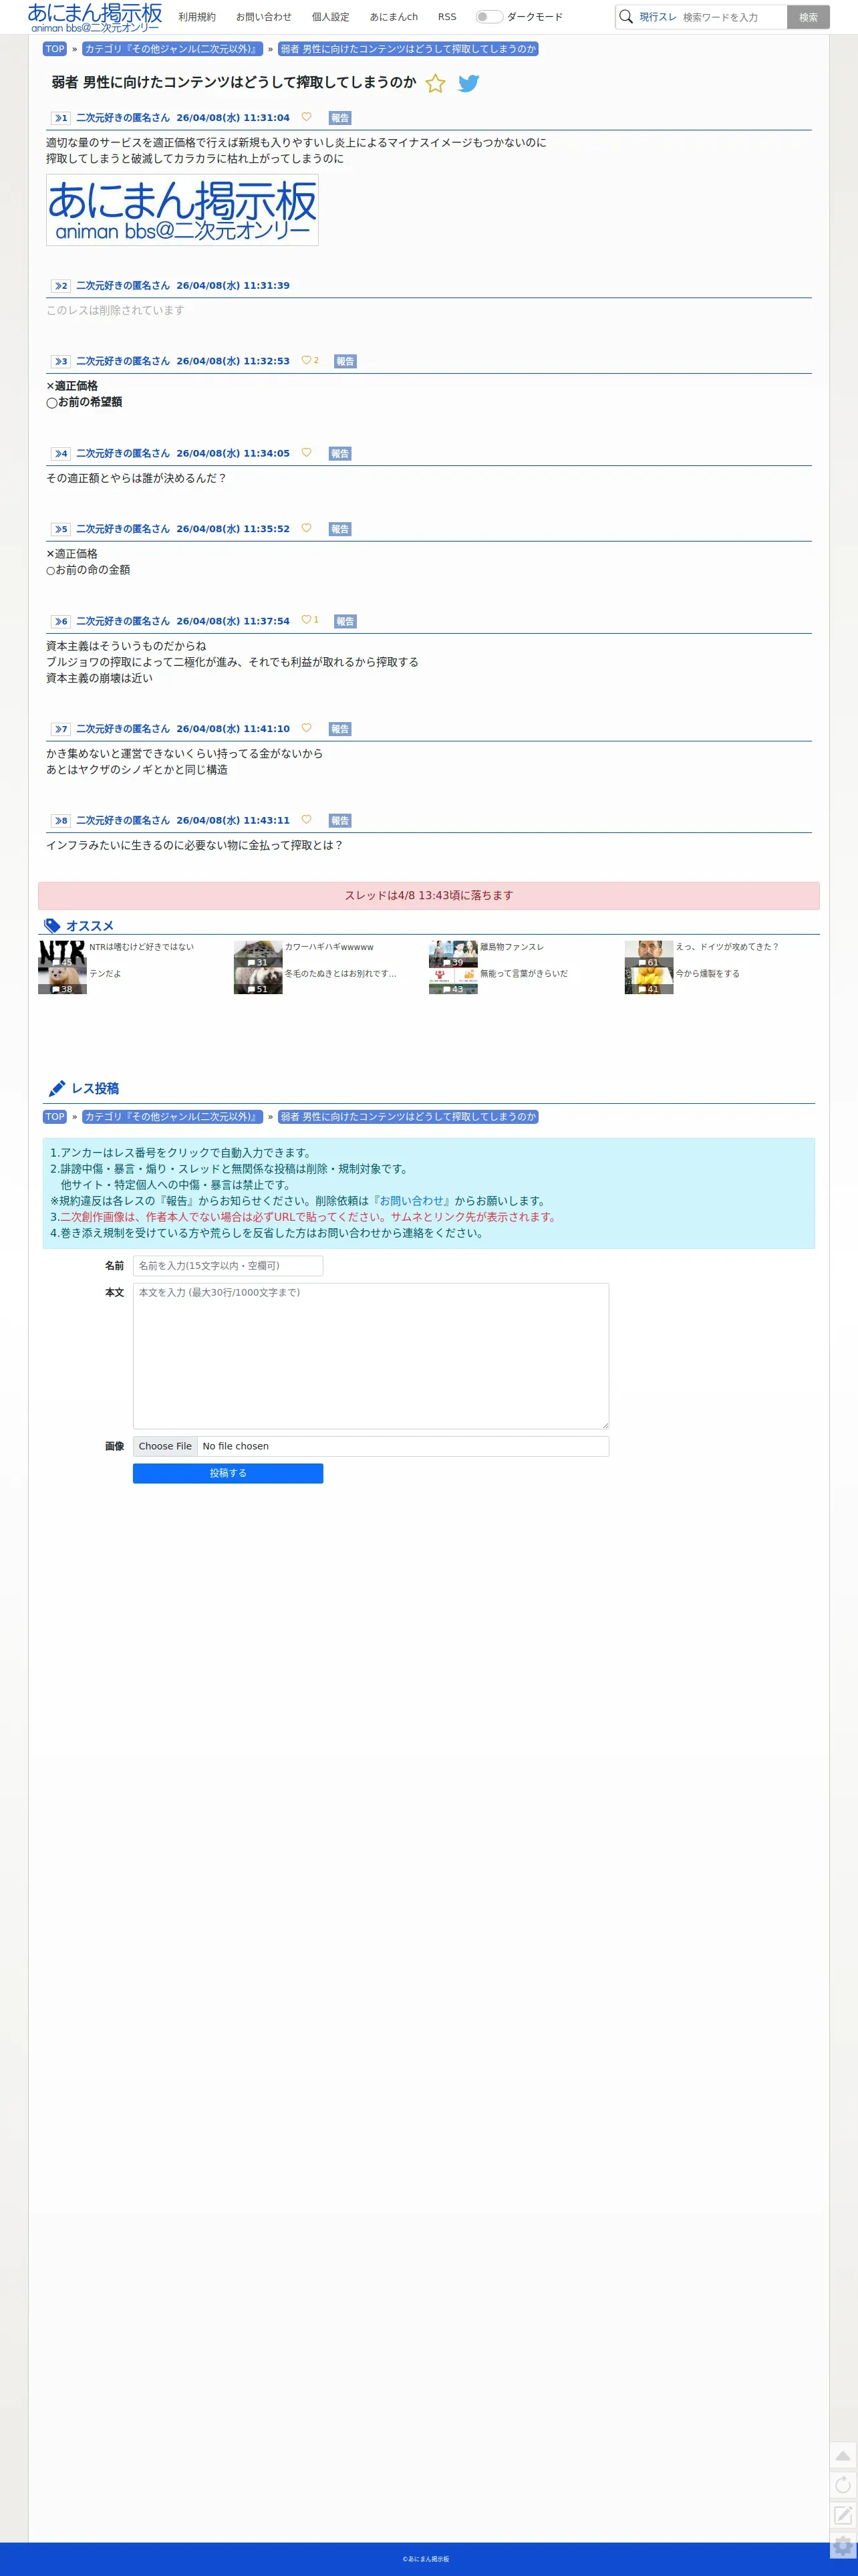Open the floating settings gear icon
Screen dimensions: 858x2576
pyautogui.click(x=843, y=2546)
